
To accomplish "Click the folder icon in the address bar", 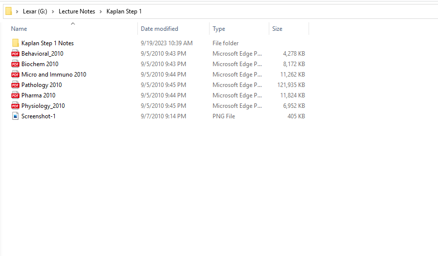I will click(8, 11).
